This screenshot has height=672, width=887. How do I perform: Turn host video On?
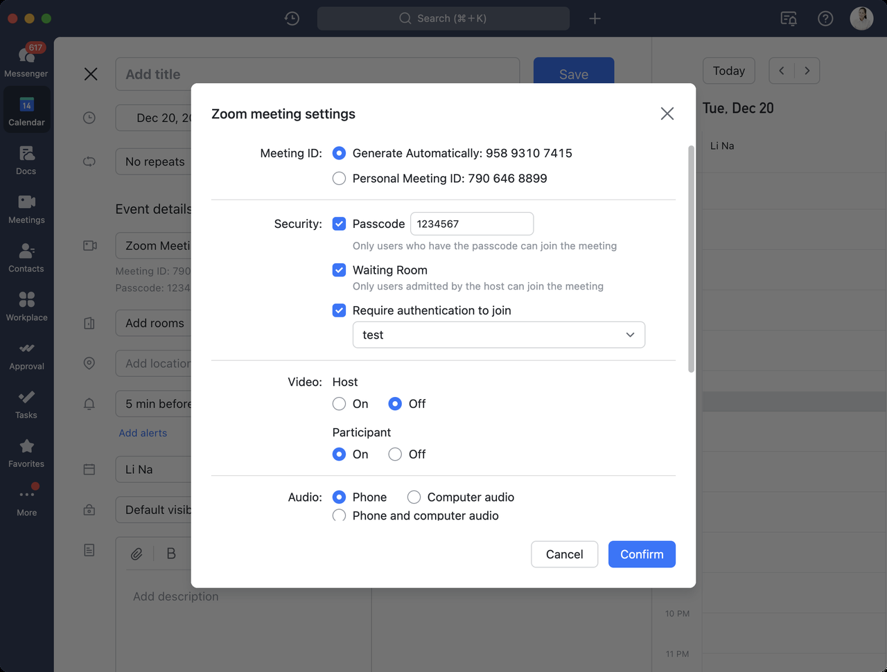[339, 404]
